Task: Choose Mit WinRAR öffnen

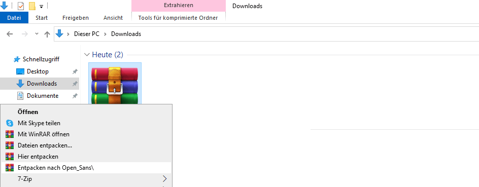Action: pos(86,134)
